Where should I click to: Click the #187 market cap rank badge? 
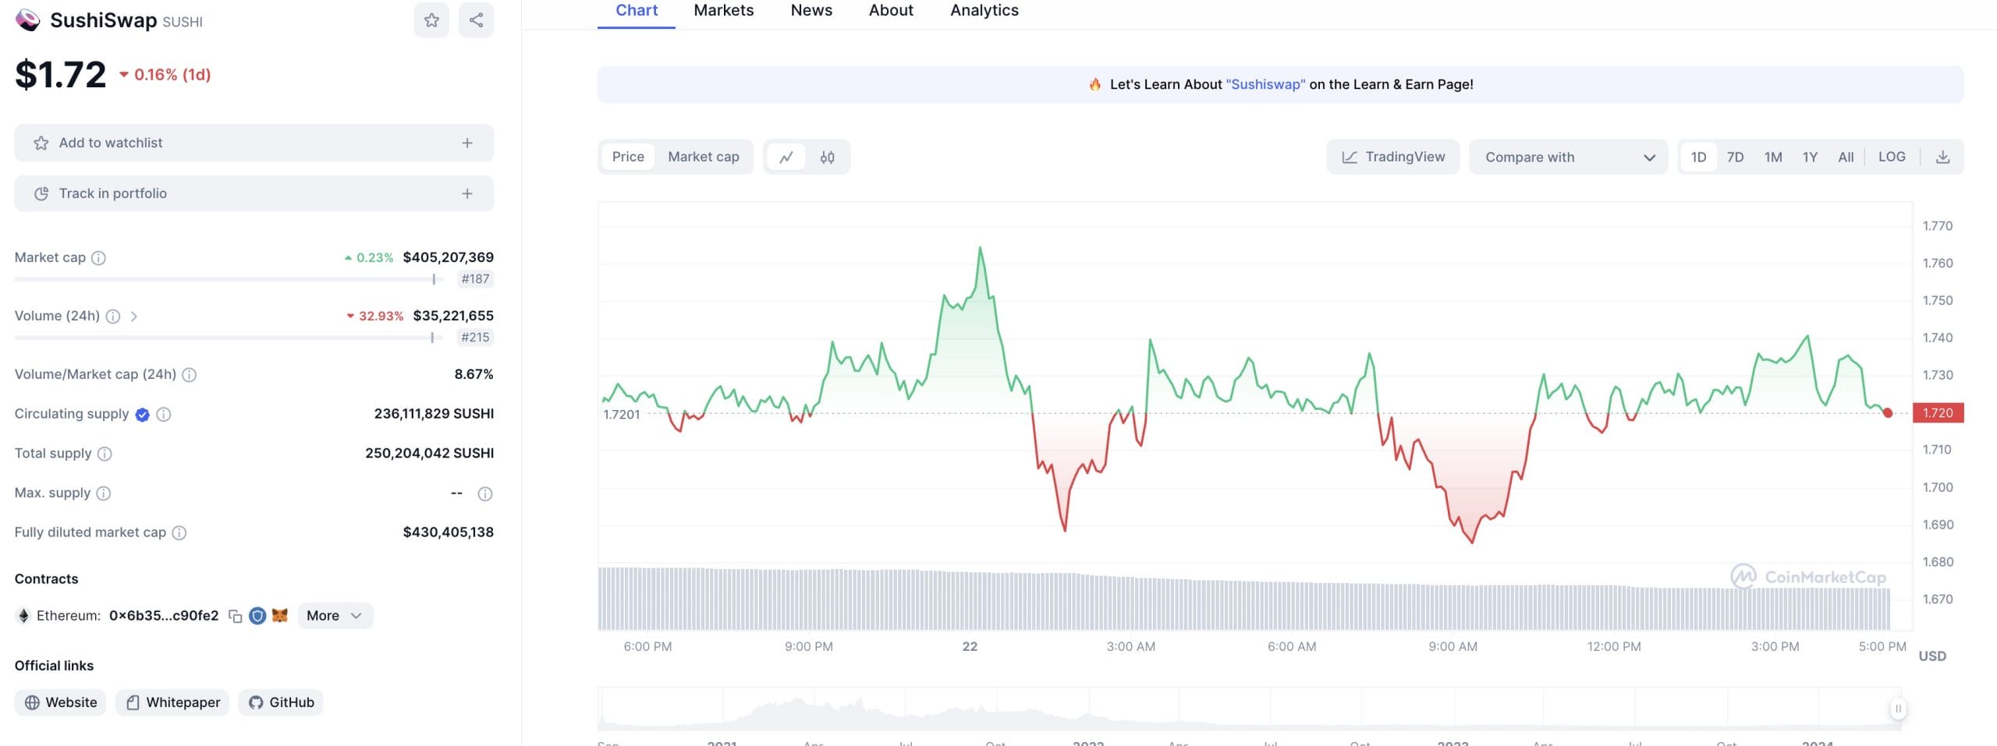point(475,279)
